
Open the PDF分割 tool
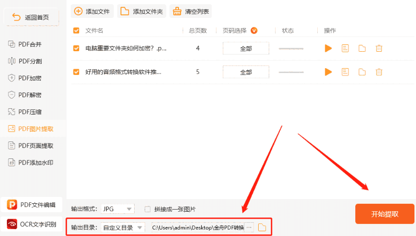pos(25,61)
